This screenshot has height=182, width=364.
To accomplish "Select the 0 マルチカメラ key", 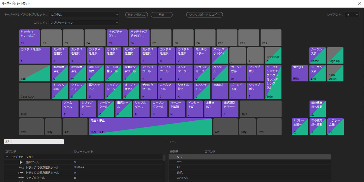I will 202,55.
